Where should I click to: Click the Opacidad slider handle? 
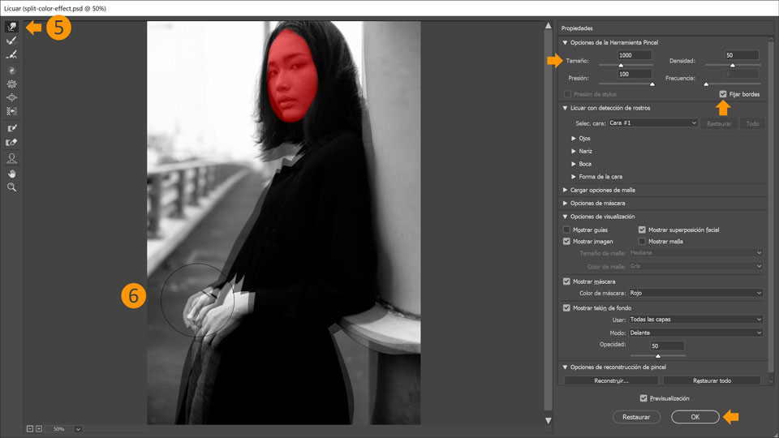(658, 355)
